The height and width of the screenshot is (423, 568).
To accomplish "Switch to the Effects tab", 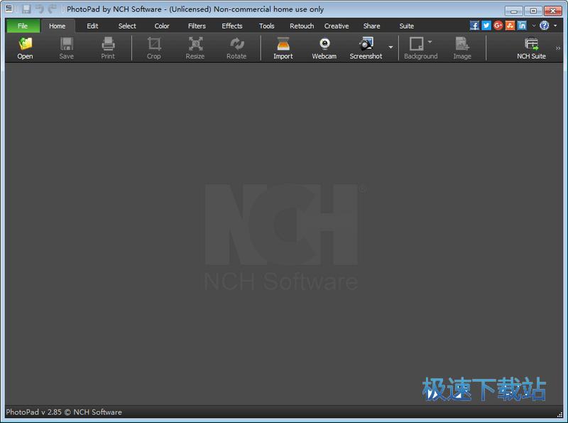I will [x=232, y=26].
